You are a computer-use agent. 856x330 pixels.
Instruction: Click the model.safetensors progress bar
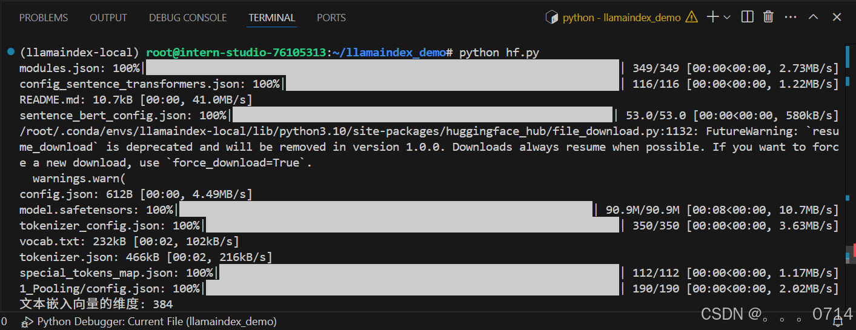[x=385, y=210]
